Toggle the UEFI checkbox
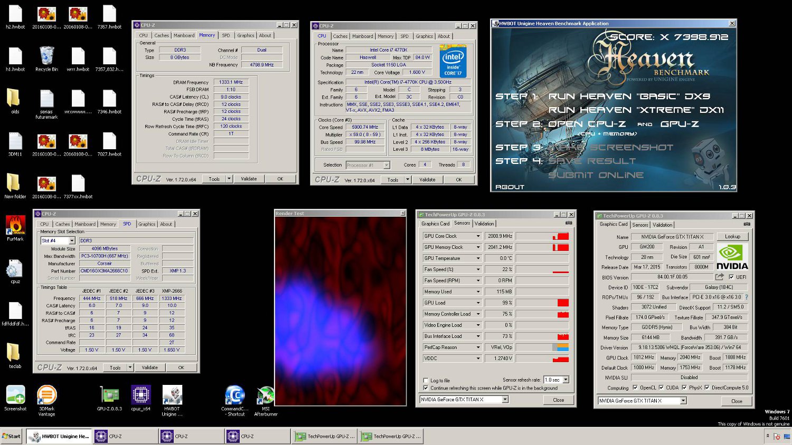The image size is (792, 445). click(731, 277)
